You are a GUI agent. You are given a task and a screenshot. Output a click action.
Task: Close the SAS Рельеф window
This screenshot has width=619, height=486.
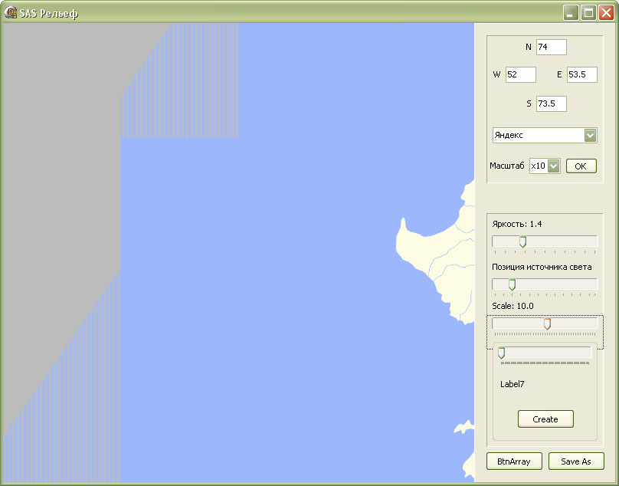(x=606, y=13)
